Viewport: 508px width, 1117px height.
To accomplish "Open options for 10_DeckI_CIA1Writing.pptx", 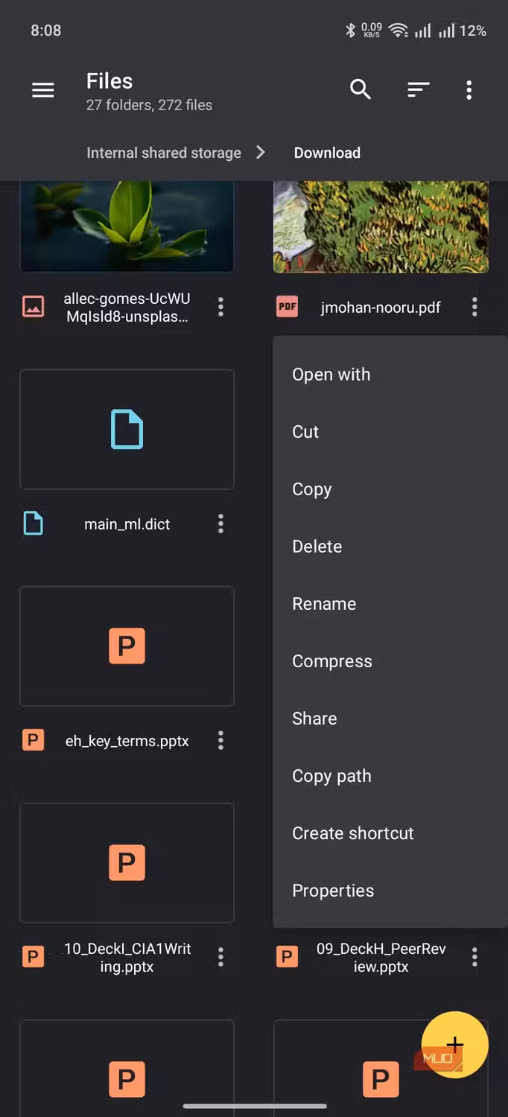I will pos(220,957).
